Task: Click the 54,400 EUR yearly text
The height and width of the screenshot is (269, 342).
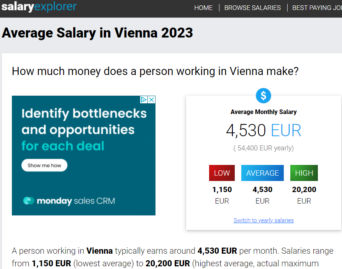Action: [x=263, y=148]
